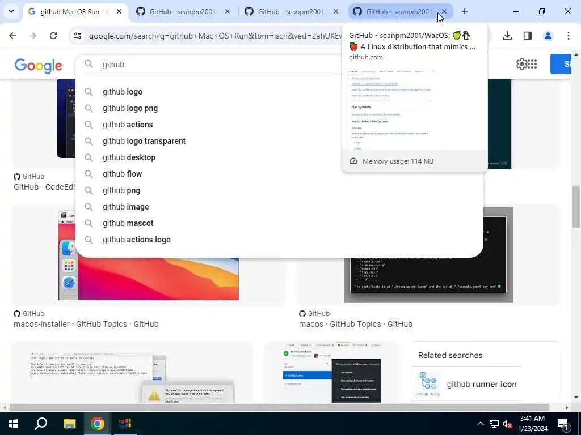Click magnifier icon beside github flow

coord(89,174)
